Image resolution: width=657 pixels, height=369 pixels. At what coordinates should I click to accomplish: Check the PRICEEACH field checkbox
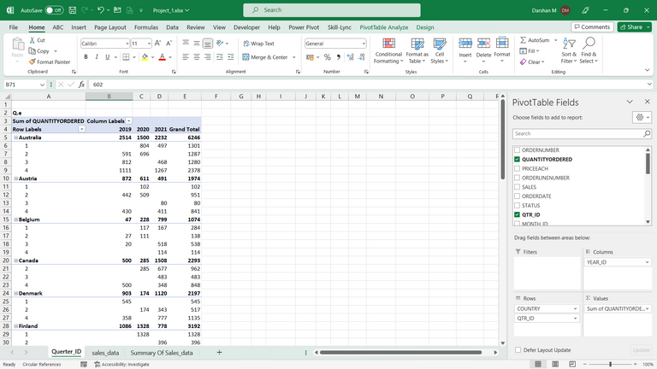(517, 168)
